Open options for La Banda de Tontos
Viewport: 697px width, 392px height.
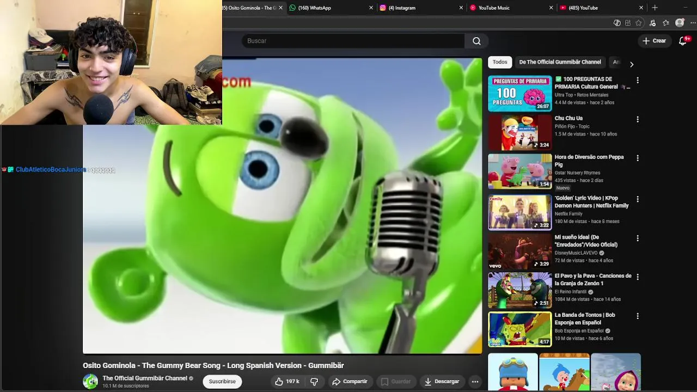[x=637, y=316]
